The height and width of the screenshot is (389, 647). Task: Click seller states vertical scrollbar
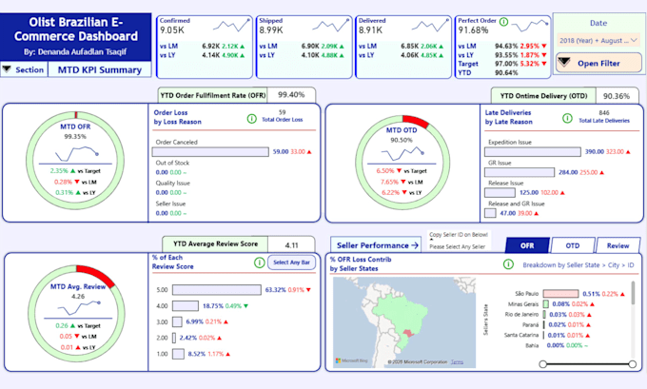click(633, 294)
